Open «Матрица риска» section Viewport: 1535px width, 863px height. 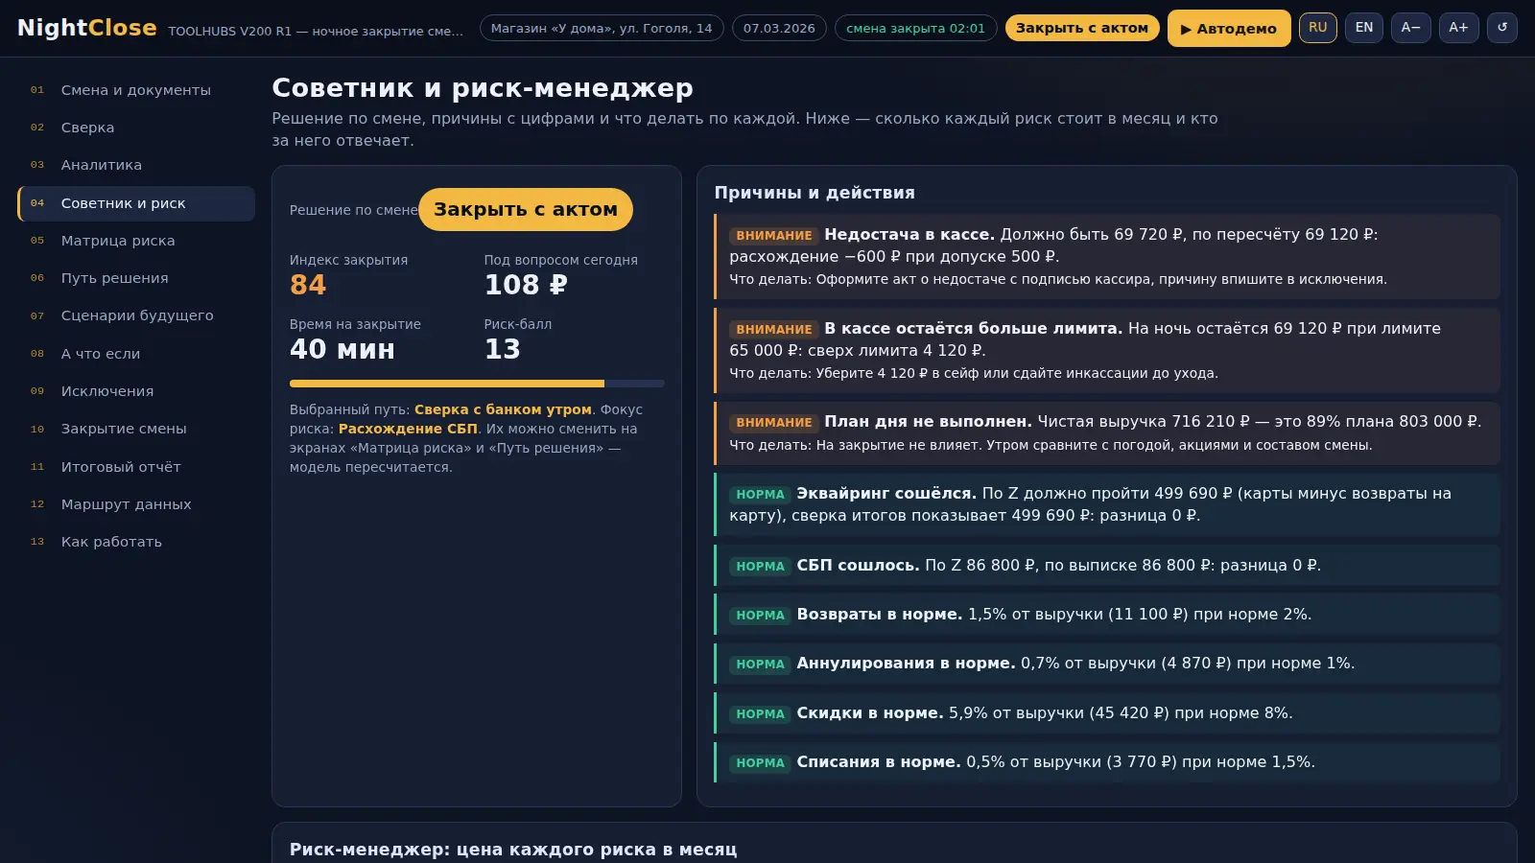136,241
